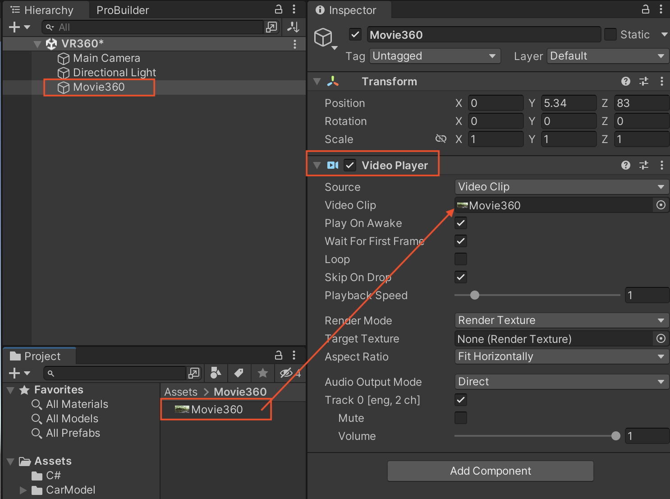Collapse the Transform component foldout

[x=317, y=82]
